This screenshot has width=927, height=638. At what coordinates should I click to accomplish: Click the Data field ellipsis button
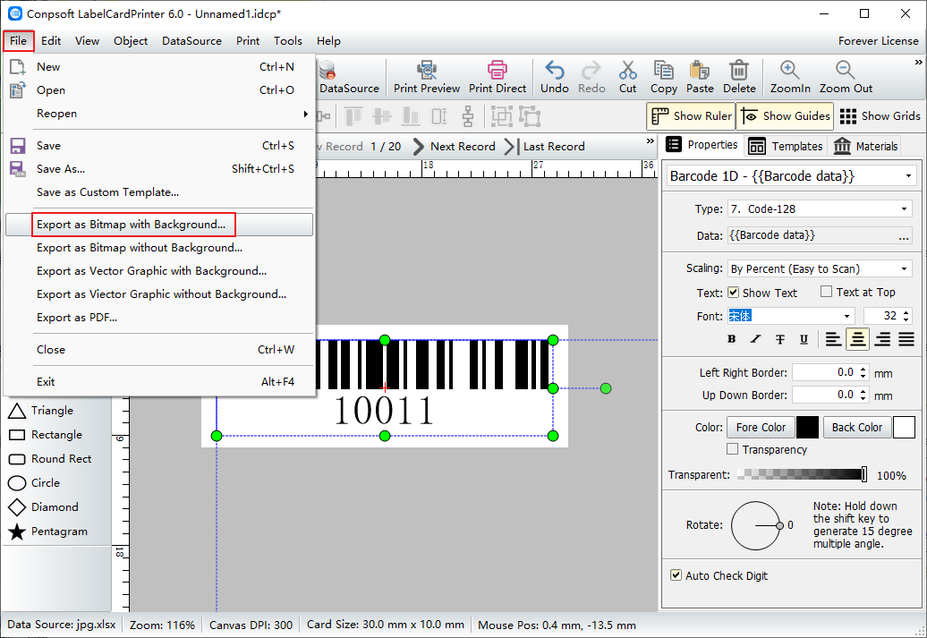[904, 236]
